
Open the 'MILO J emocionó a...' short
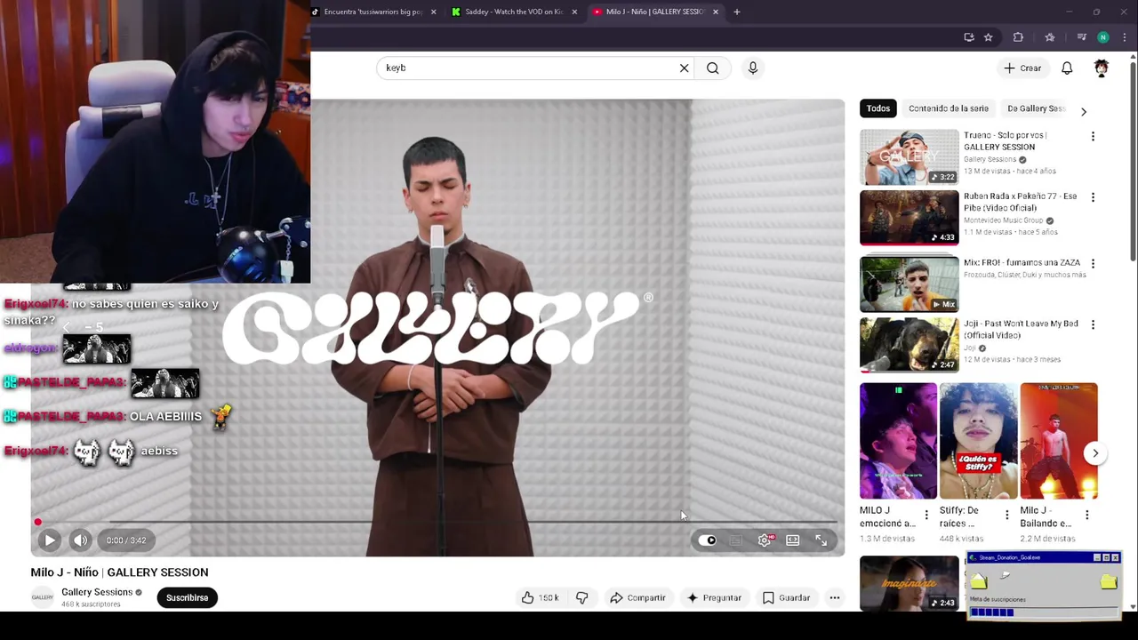pyautogui.click(x=898, y=442)
